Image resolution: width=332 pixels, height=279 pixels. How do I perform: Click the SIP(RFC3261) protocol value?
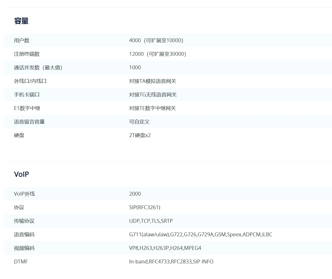(x=145, y=207)
